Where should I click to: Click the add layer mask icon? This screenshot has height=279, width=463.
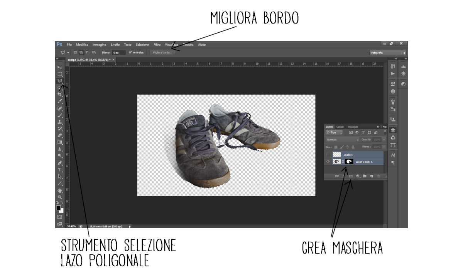(351, 176)
